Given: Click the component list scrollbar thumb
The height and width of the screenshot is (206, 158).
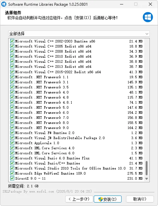Looking at the screenshot, I should point(147,168).
